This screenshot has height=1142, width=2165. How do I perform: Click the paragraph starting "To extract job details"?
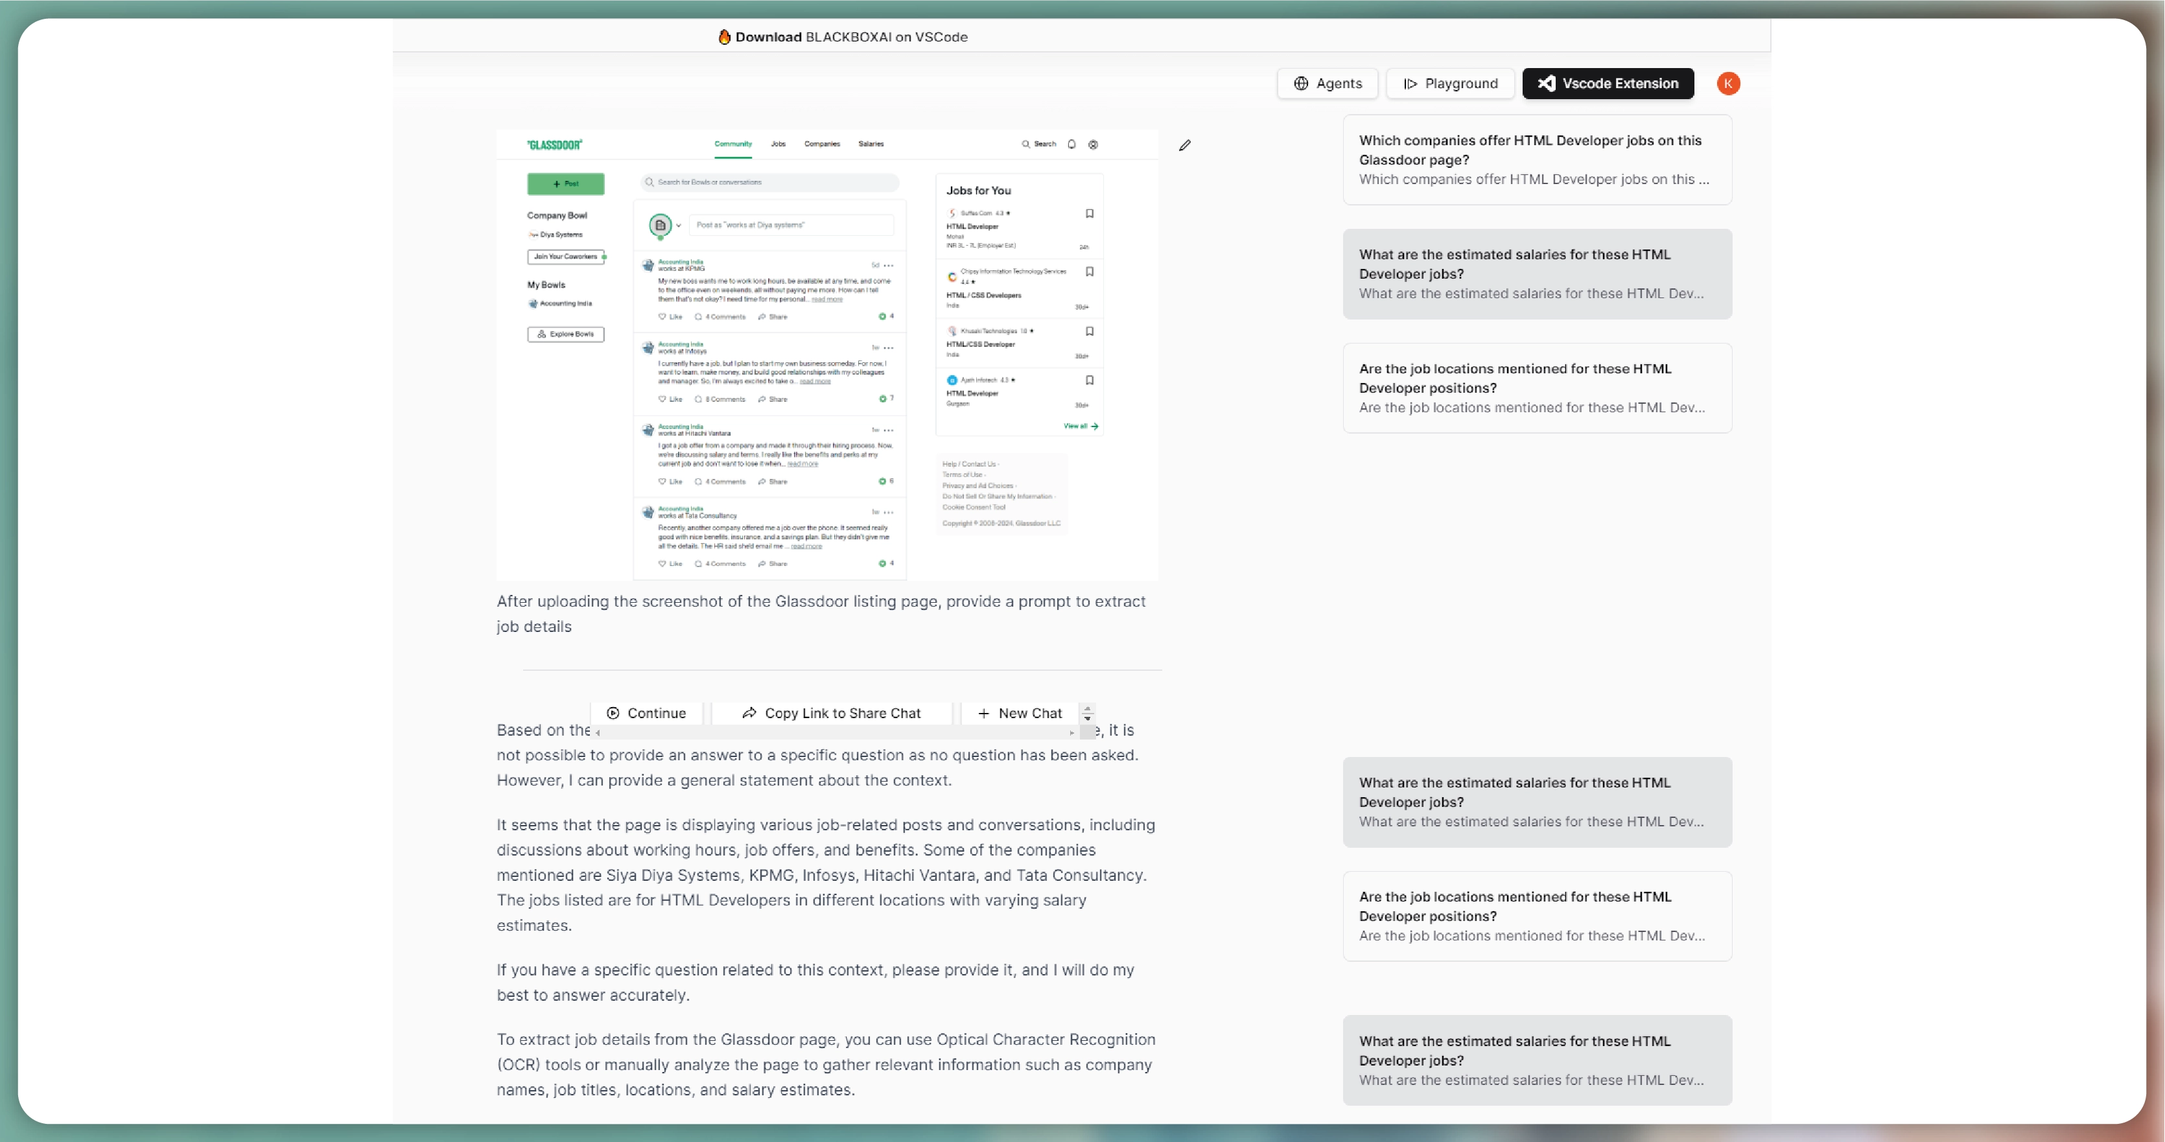[826, 1064]
